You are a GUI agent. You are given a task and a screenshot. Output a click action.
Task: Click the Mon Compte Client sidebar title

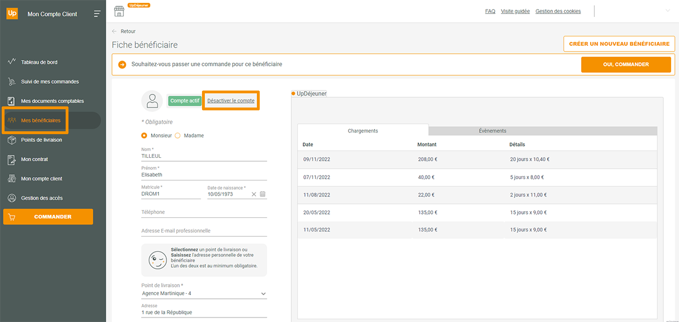pos(52,14)
